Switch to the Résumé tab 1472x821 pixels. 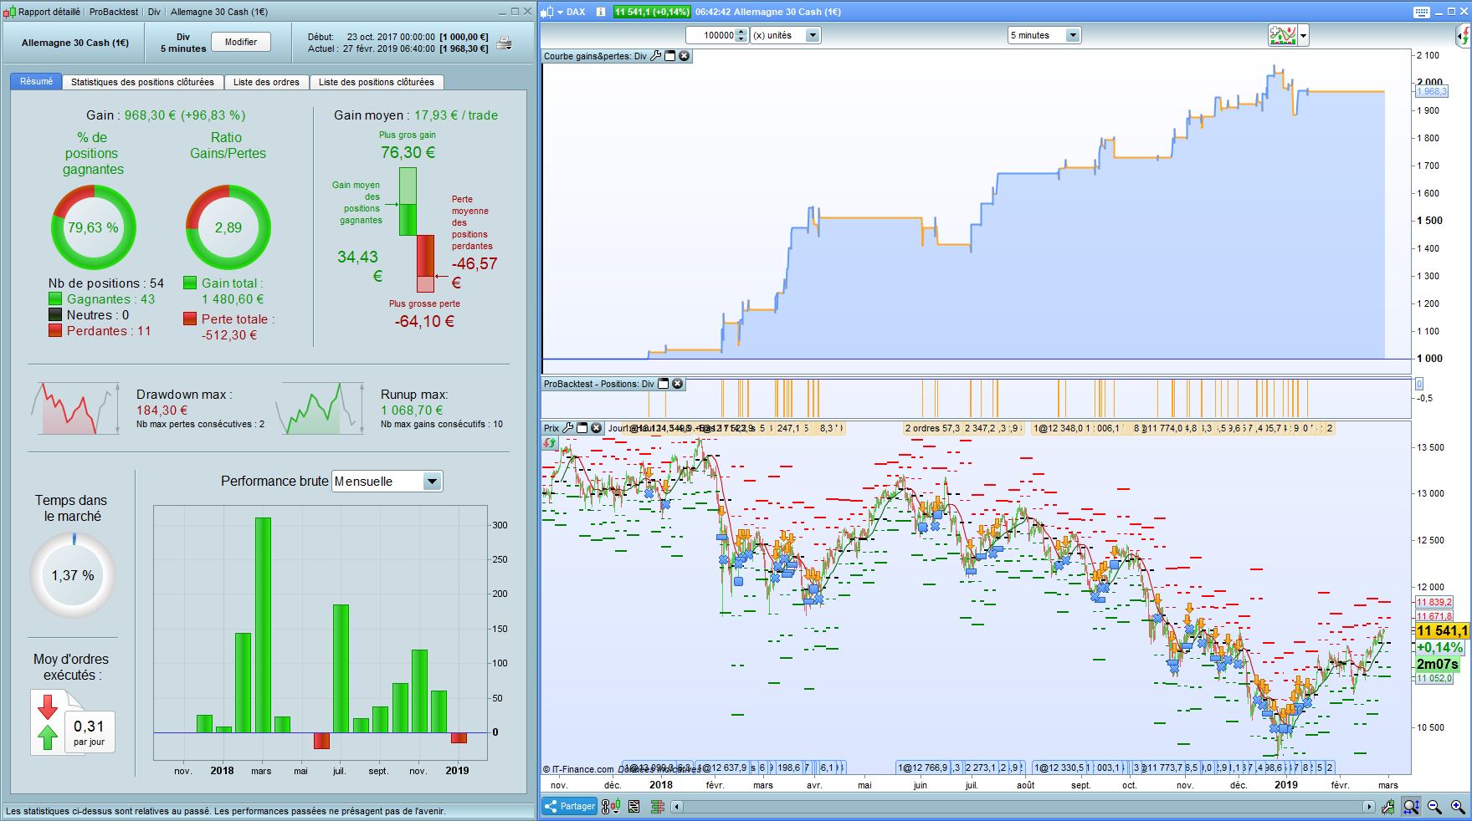[36, 82]
